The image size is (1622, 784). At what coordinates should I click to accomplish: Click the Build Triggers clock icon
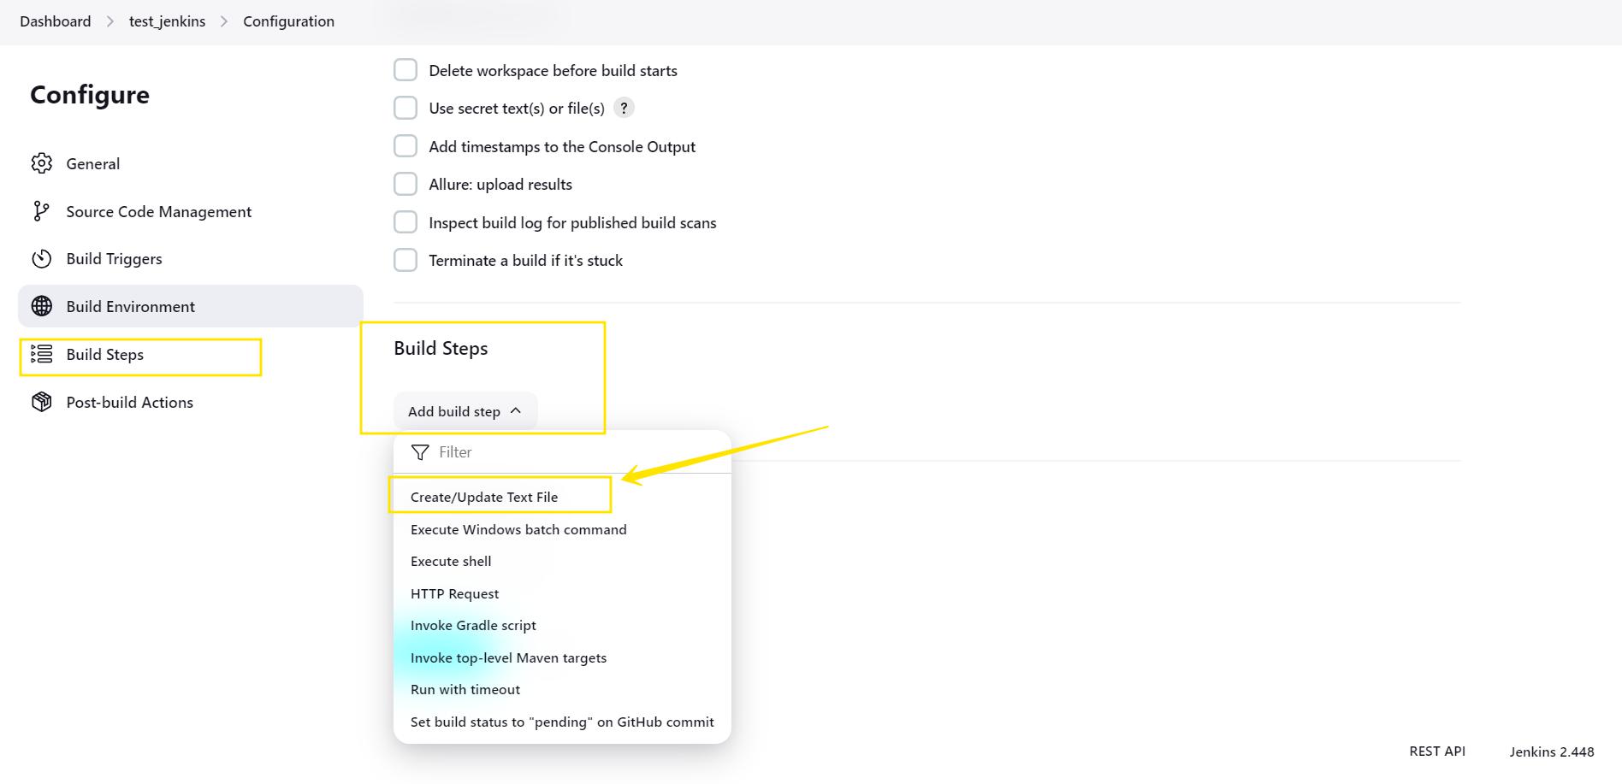pyautogui.click(x=41, y=259)
